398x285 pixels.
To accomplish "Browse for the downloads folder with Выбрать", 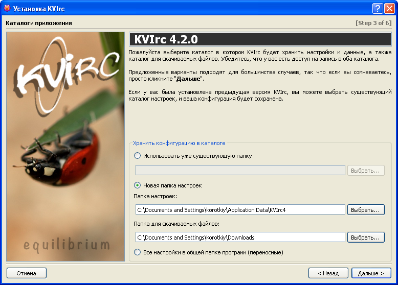I will (x=366, y=237).
